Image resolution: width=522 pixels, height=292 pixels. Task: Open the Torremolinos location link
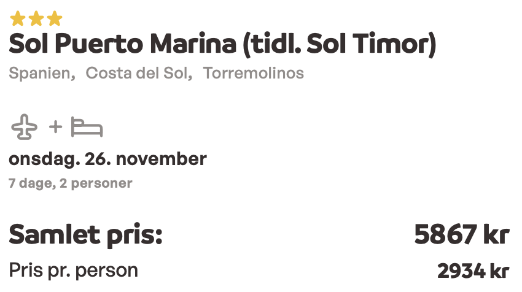click(x=254, y=73)
